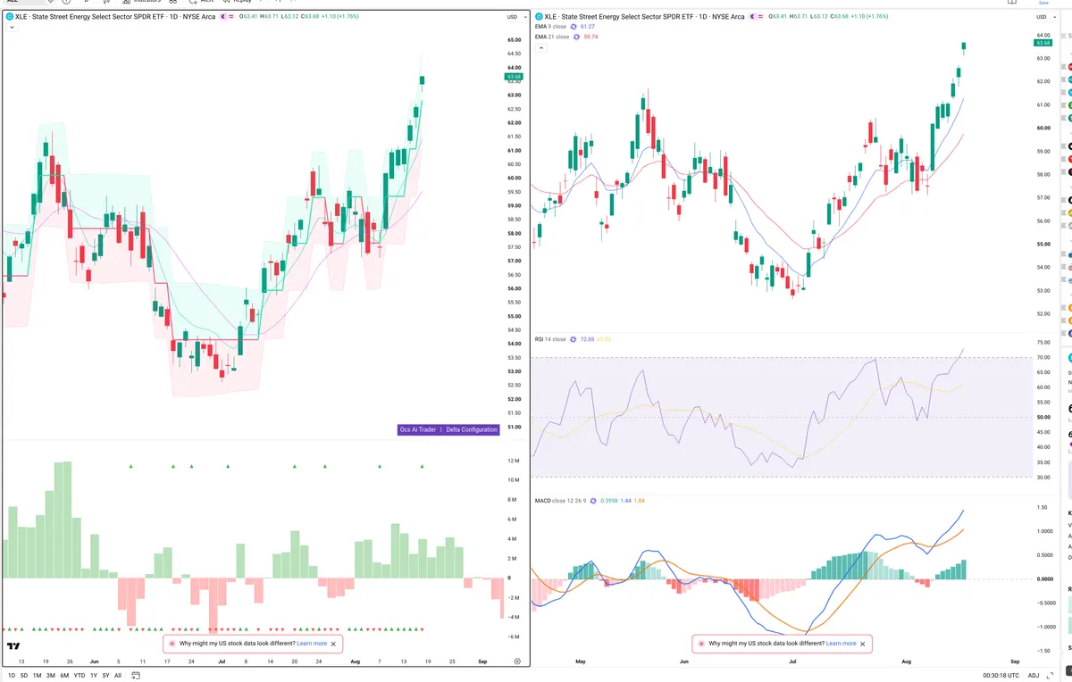The width and height of the screenshot is (1072, 682).
Task: Select the EMA 21 close indicator legend
Action: click(x=550, y=37)
